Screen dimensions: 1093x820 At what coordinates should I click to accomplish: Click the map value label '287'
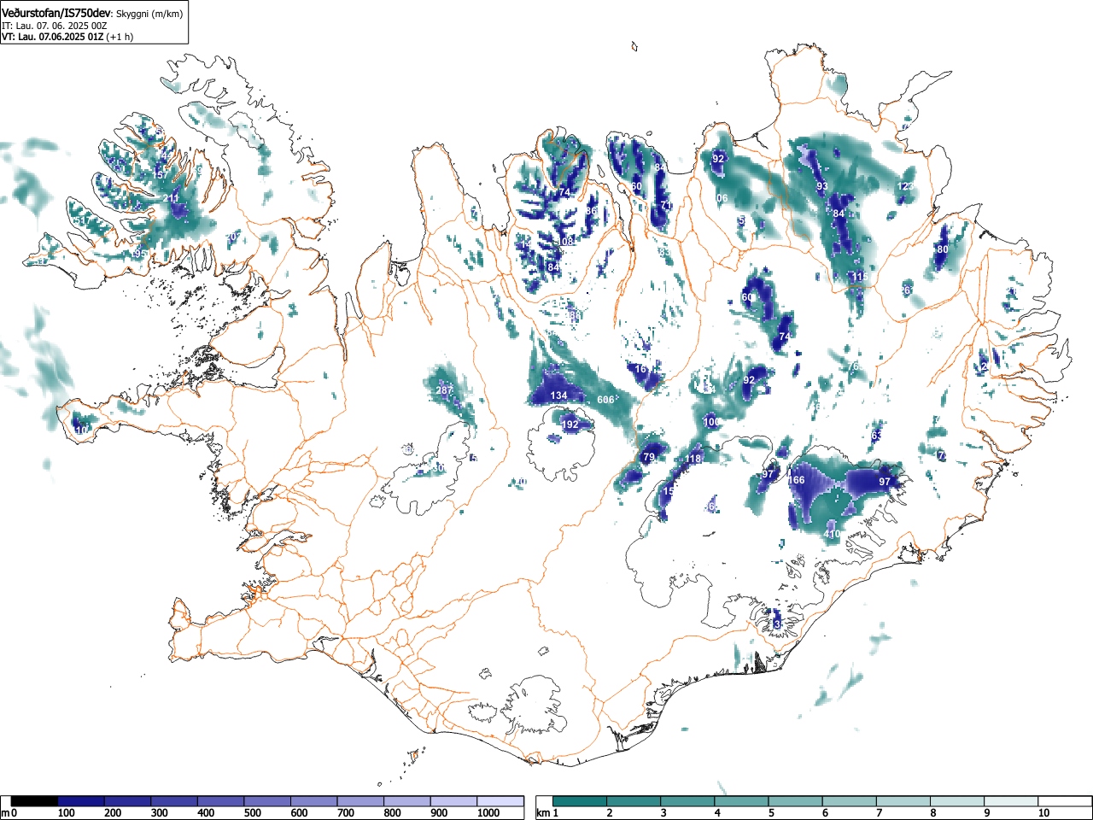click(x=445, y=390)
